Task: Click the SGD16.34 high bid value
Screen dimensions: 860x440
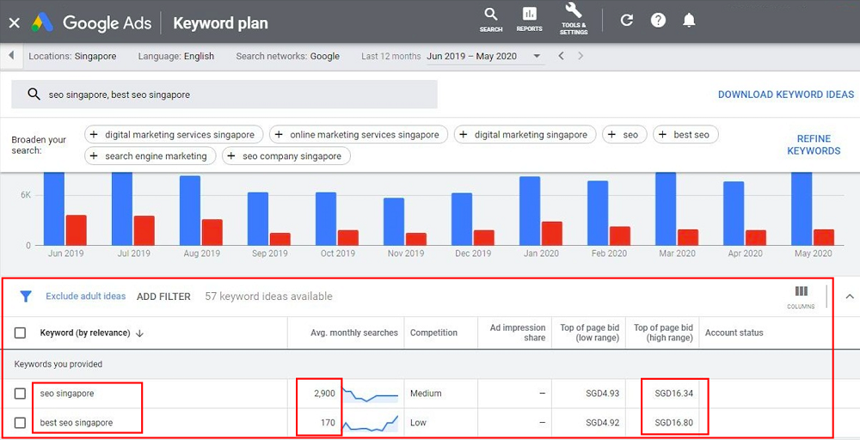Action: pyautogui.click(x=673, y=394)
